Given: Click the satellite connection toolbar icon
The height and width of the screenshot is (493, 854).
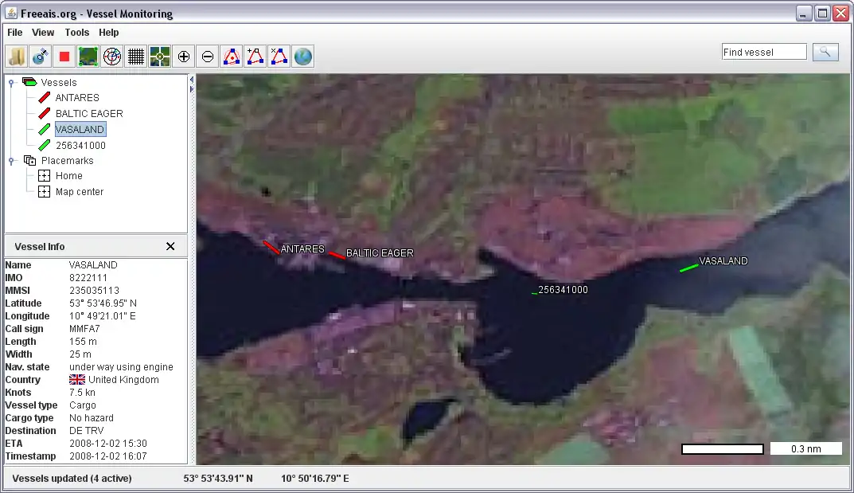Looking at the screenshot, I should (41, 56).
